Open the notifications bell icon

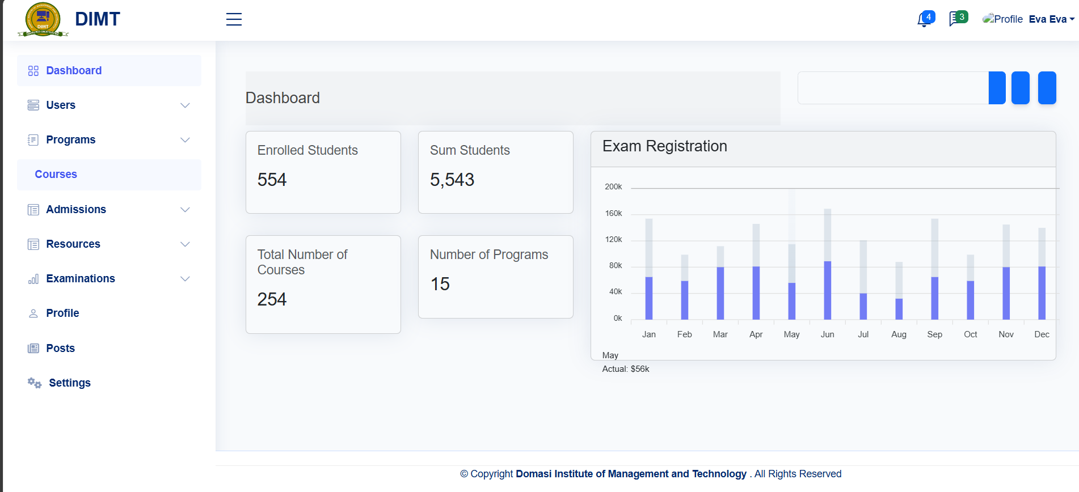924,19
